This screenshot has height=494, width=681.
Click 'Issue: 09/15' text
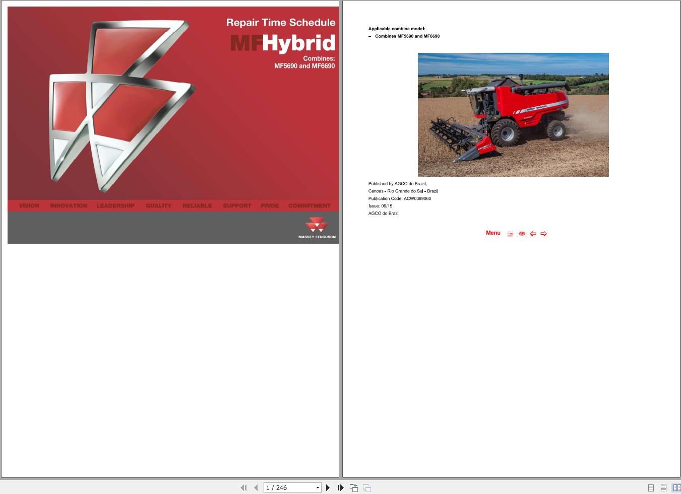coord(380,206)
